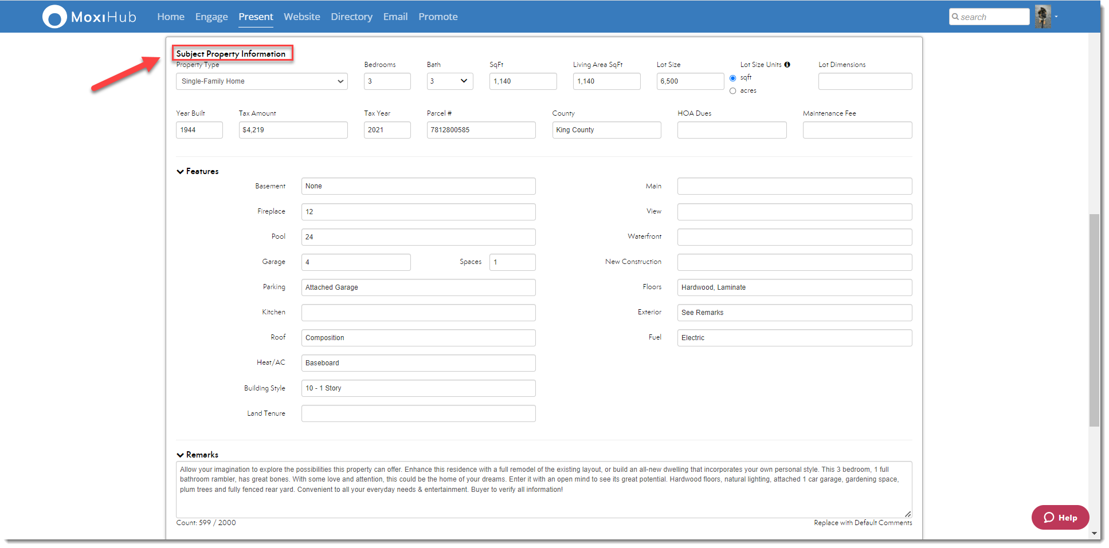Click the Help chat bubble icon
Image resolution: width=1109 pixels, height=548 pixels.
tap(1049, 518)
